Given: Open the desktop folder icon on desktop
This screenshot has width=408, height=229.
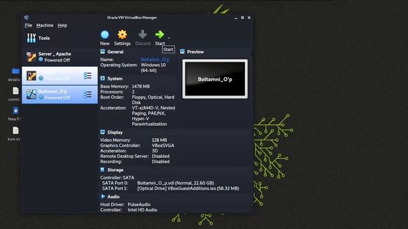Looking at the screenshot, I should coord(15,71).
